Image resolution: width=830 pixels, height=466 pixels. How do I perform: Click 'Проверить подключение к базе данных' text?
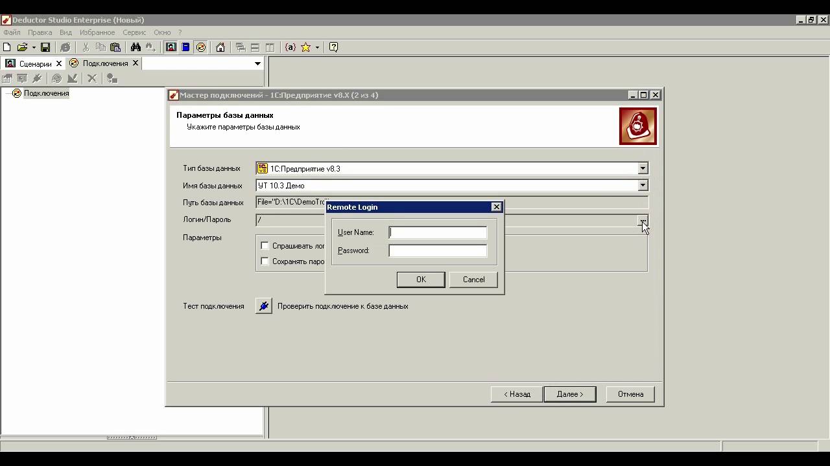[x=342, y=306]
